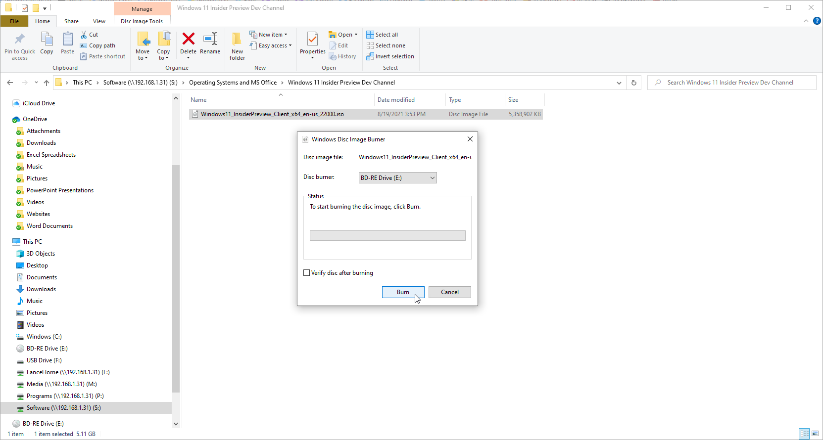823x440 pixels.
Task: Open the Disc burner drive dropdown
Action: (398, 178)
